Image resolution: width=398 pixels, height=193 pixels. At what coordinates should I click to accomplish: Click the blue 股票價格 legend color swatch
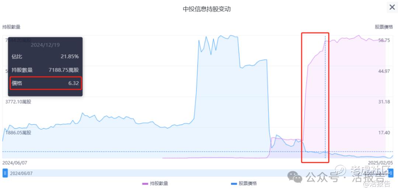coord(234,183)
